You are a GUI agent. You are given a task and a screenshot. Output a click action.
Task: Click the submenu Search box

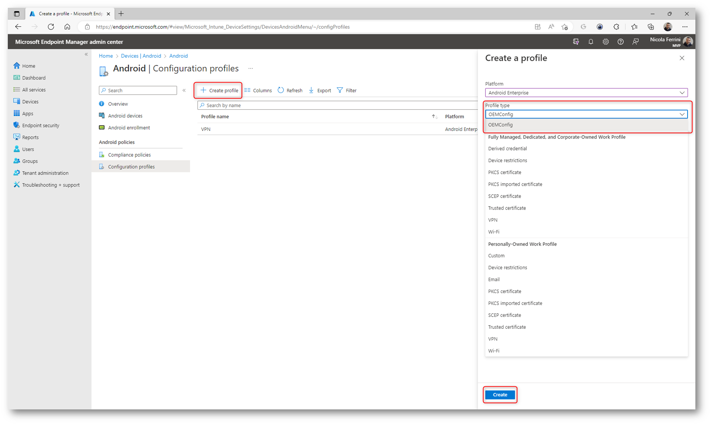138,90
